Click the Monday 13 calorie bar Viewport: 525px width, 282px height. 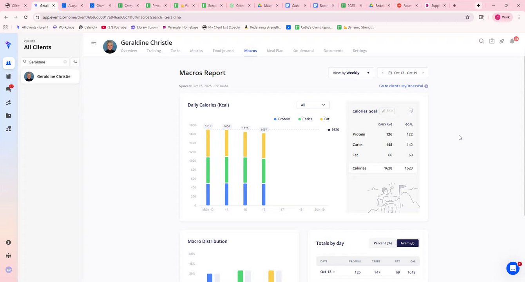pyautogui.click(x=208, y=167)
